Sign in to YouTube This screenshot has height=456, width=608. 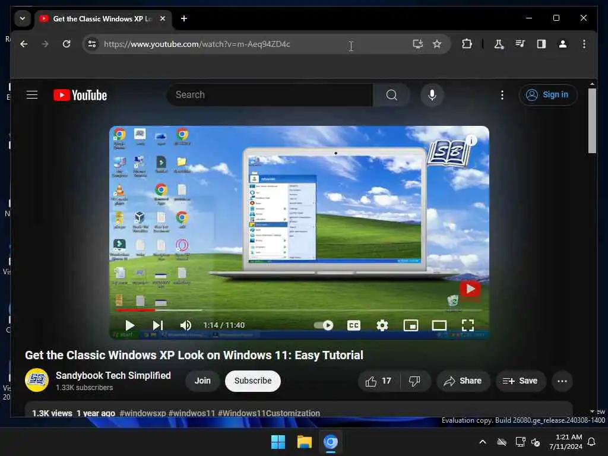coord(547,95)
